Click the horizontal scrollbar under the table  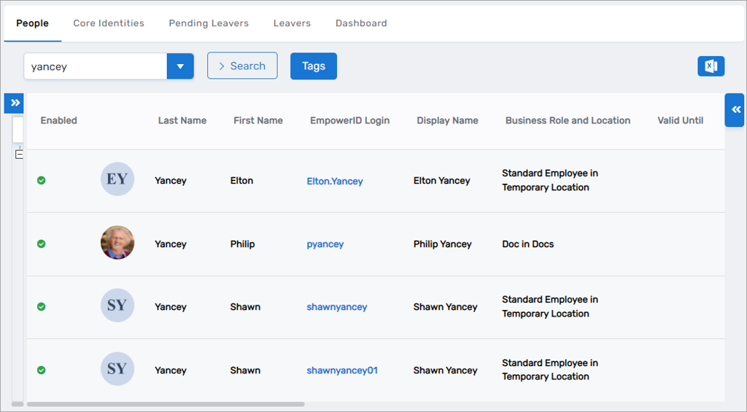165,404
